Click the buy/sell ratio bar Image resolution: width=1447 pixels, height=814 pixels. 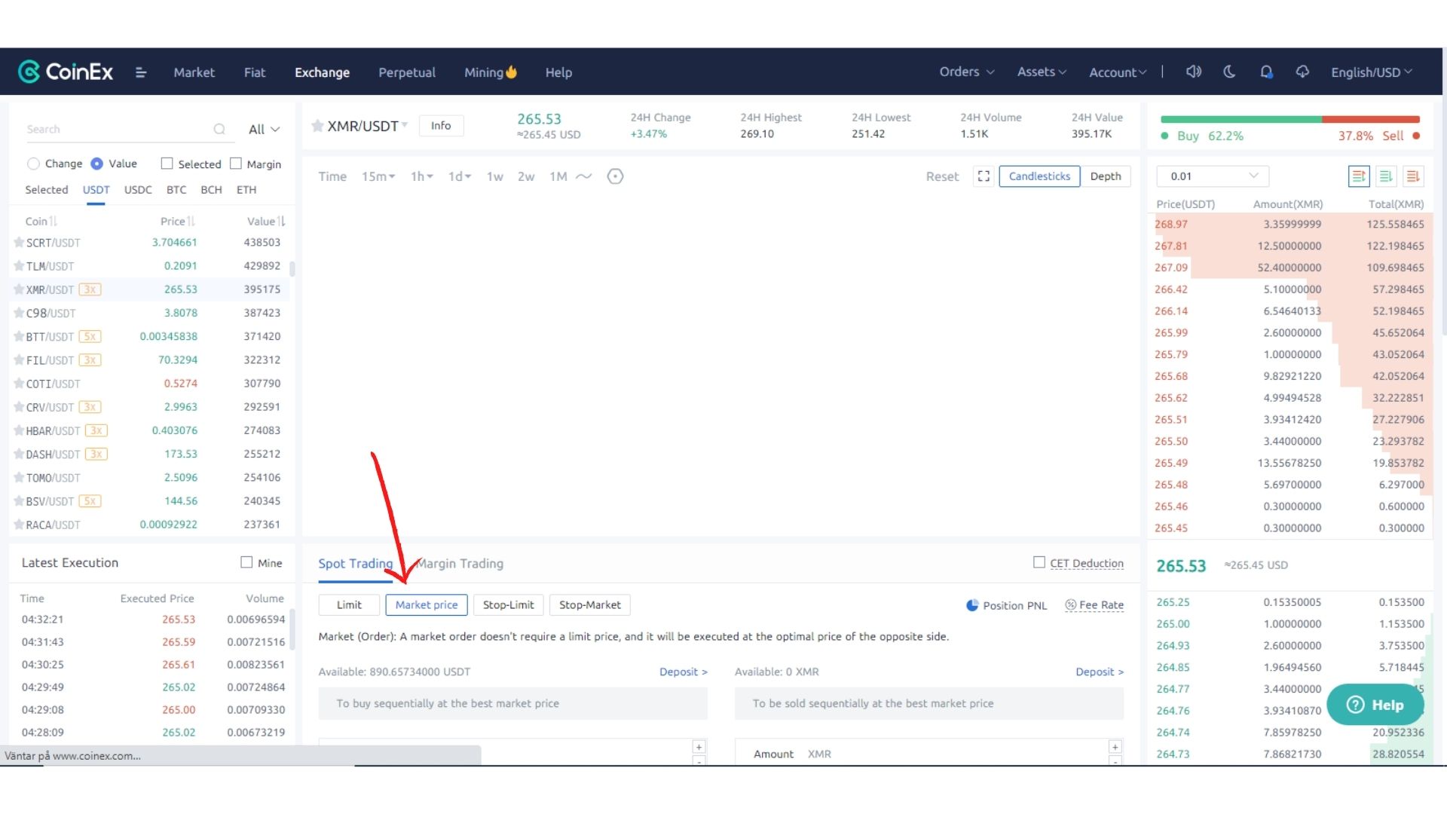coord(1289,119)
